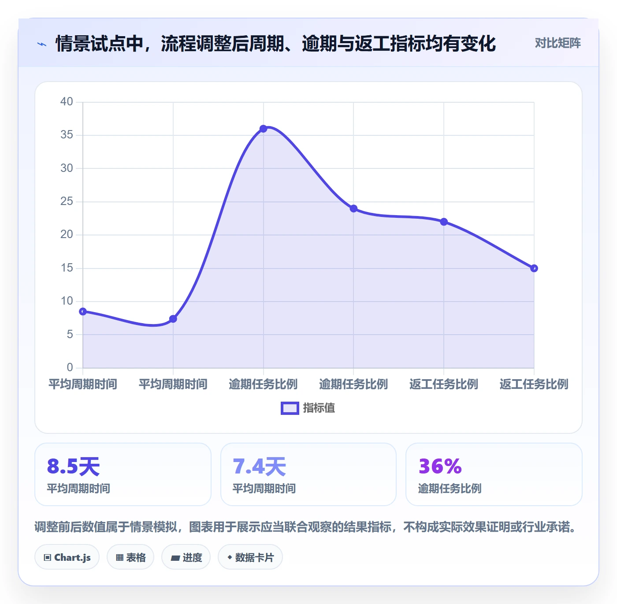Click the data point at value 8.5 on the chart
The image size is (617, 604).
[x=83, y=311]
